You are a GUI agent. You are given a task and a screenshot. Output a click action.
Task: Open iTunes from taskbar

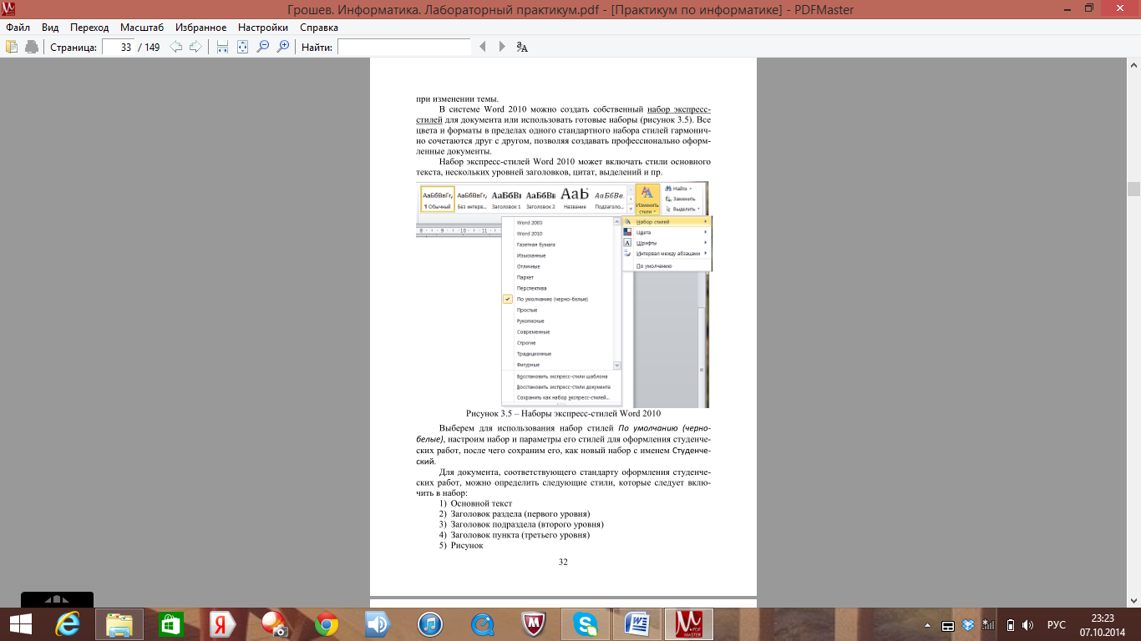[x=429, y=624]
